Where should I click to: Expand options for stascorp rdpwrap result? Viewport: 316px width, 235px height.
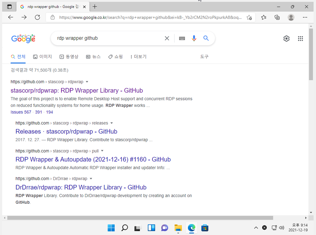[x=87, y=82]
